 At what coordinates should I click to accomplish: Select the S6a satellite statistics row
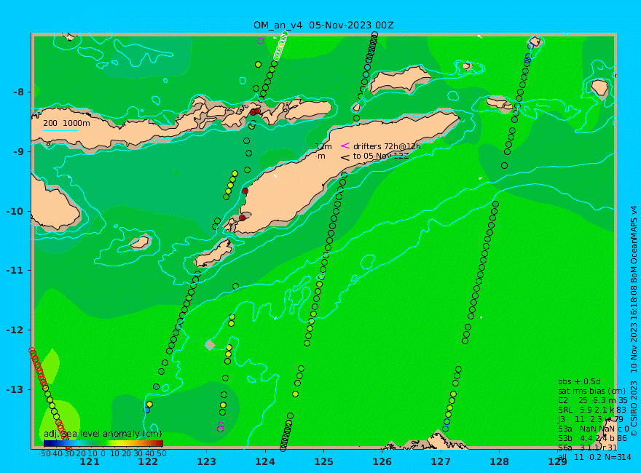587,448
